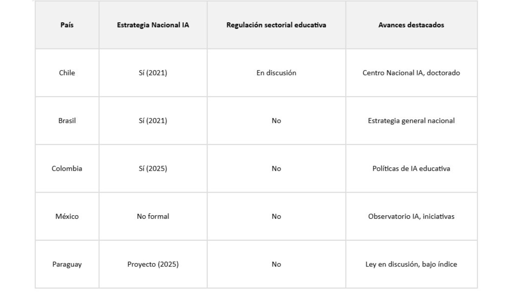Screen dimensions: 521x293
Task: Select the Estrategia Nacional IA header
Action: [x=153, y=25]
